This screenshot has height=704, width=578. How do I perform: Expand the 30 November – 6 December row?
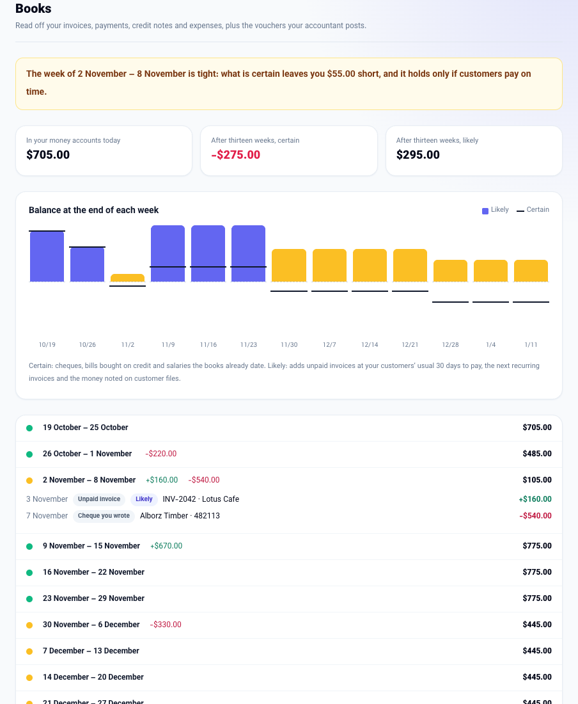[289, 625]
